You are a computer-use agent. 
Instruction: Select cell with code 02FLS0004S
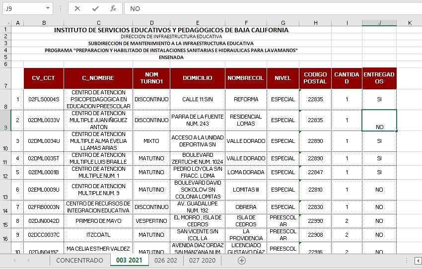(x=44, y=99)
